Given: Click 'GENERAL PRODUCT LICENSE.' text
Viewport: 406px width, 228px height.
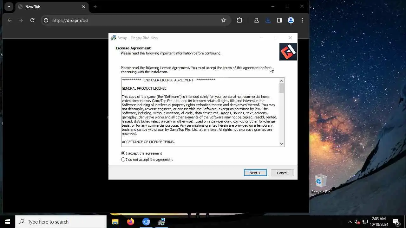Looking at the screenshot, I should pyautogui.click(x=145, y=88).
